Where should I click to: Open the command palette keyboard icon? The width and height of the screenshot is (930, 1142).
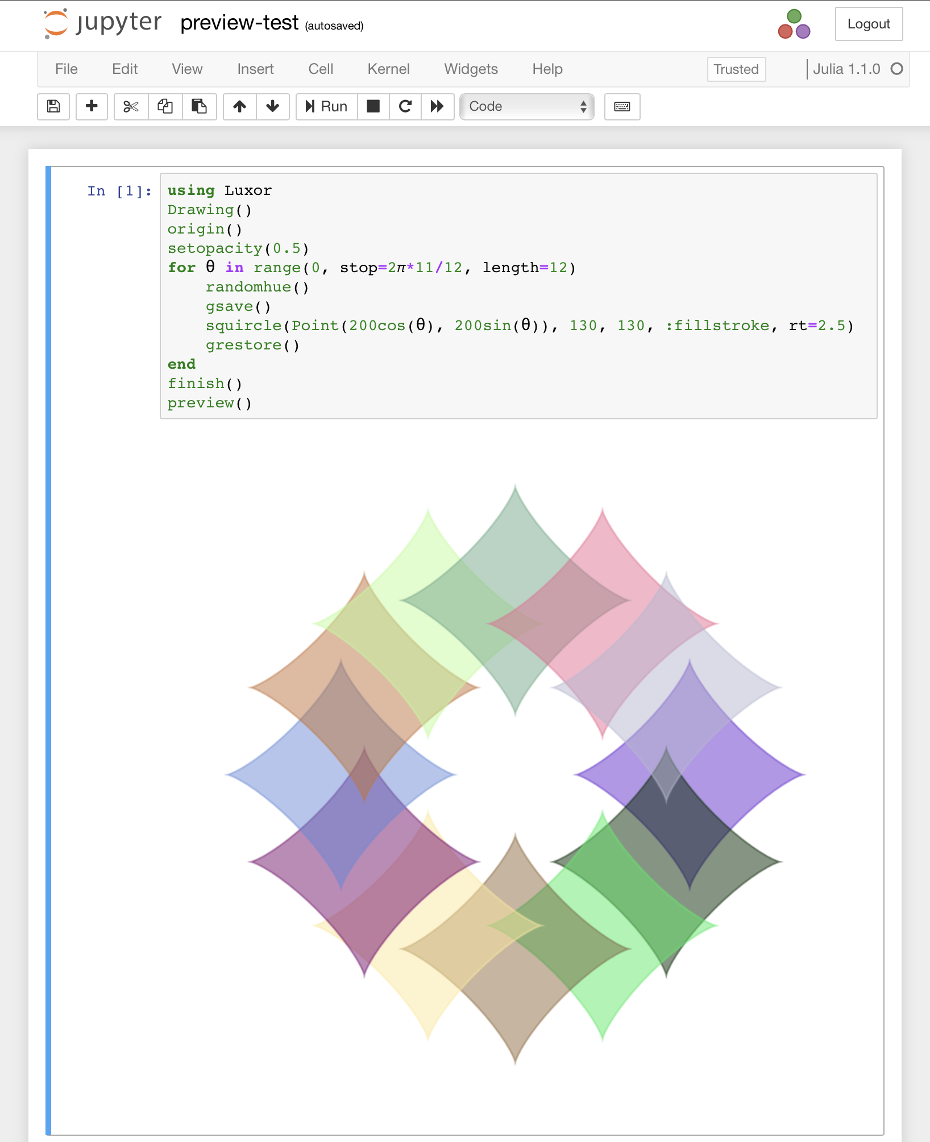(x=622, y=106)
